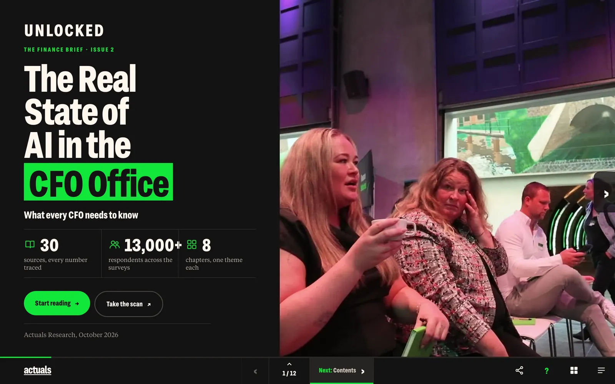The image size is (615, 384).
Task: Click the grid icon beside 8 chapters
Action: coord(191,245)
